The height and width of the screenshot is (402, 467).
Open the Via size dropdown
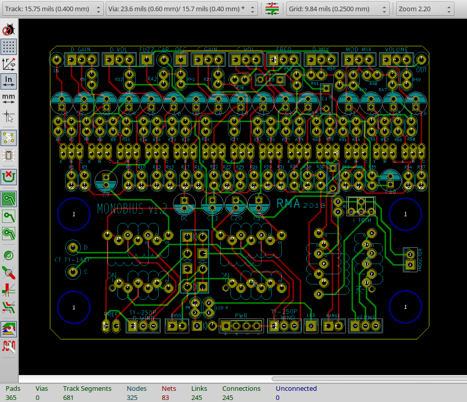(183, 9)
